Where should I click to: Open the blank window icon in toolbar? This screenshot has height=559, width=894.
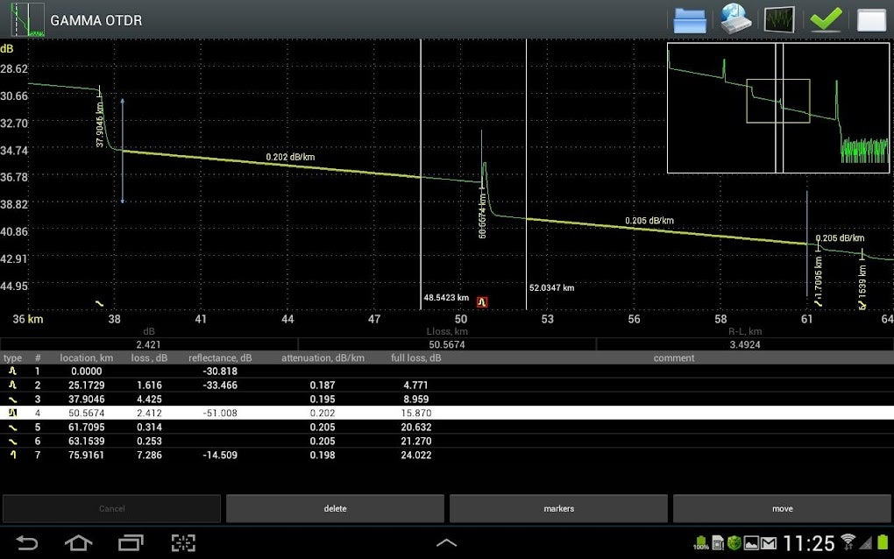coord(871,18)
